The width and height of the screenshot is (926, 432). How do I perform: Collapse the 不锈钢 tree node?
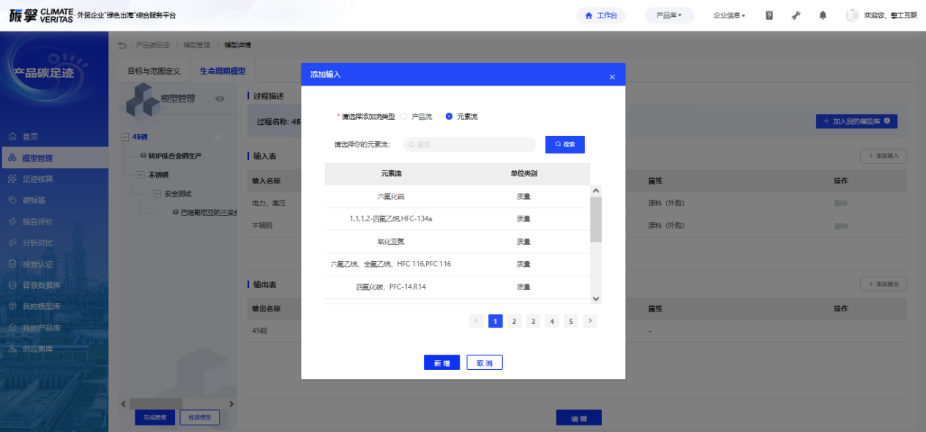click(x=141, y=175)
